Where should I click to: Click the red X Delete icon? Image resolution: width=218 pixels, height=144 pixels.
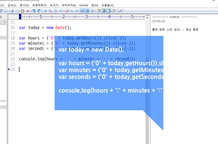coord(28,11)
